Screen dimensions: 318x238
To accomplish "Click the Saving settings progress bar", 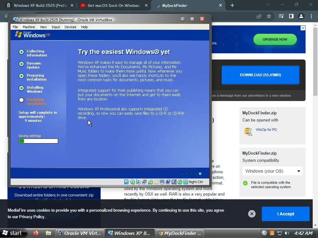I will [x=38, y=141].
